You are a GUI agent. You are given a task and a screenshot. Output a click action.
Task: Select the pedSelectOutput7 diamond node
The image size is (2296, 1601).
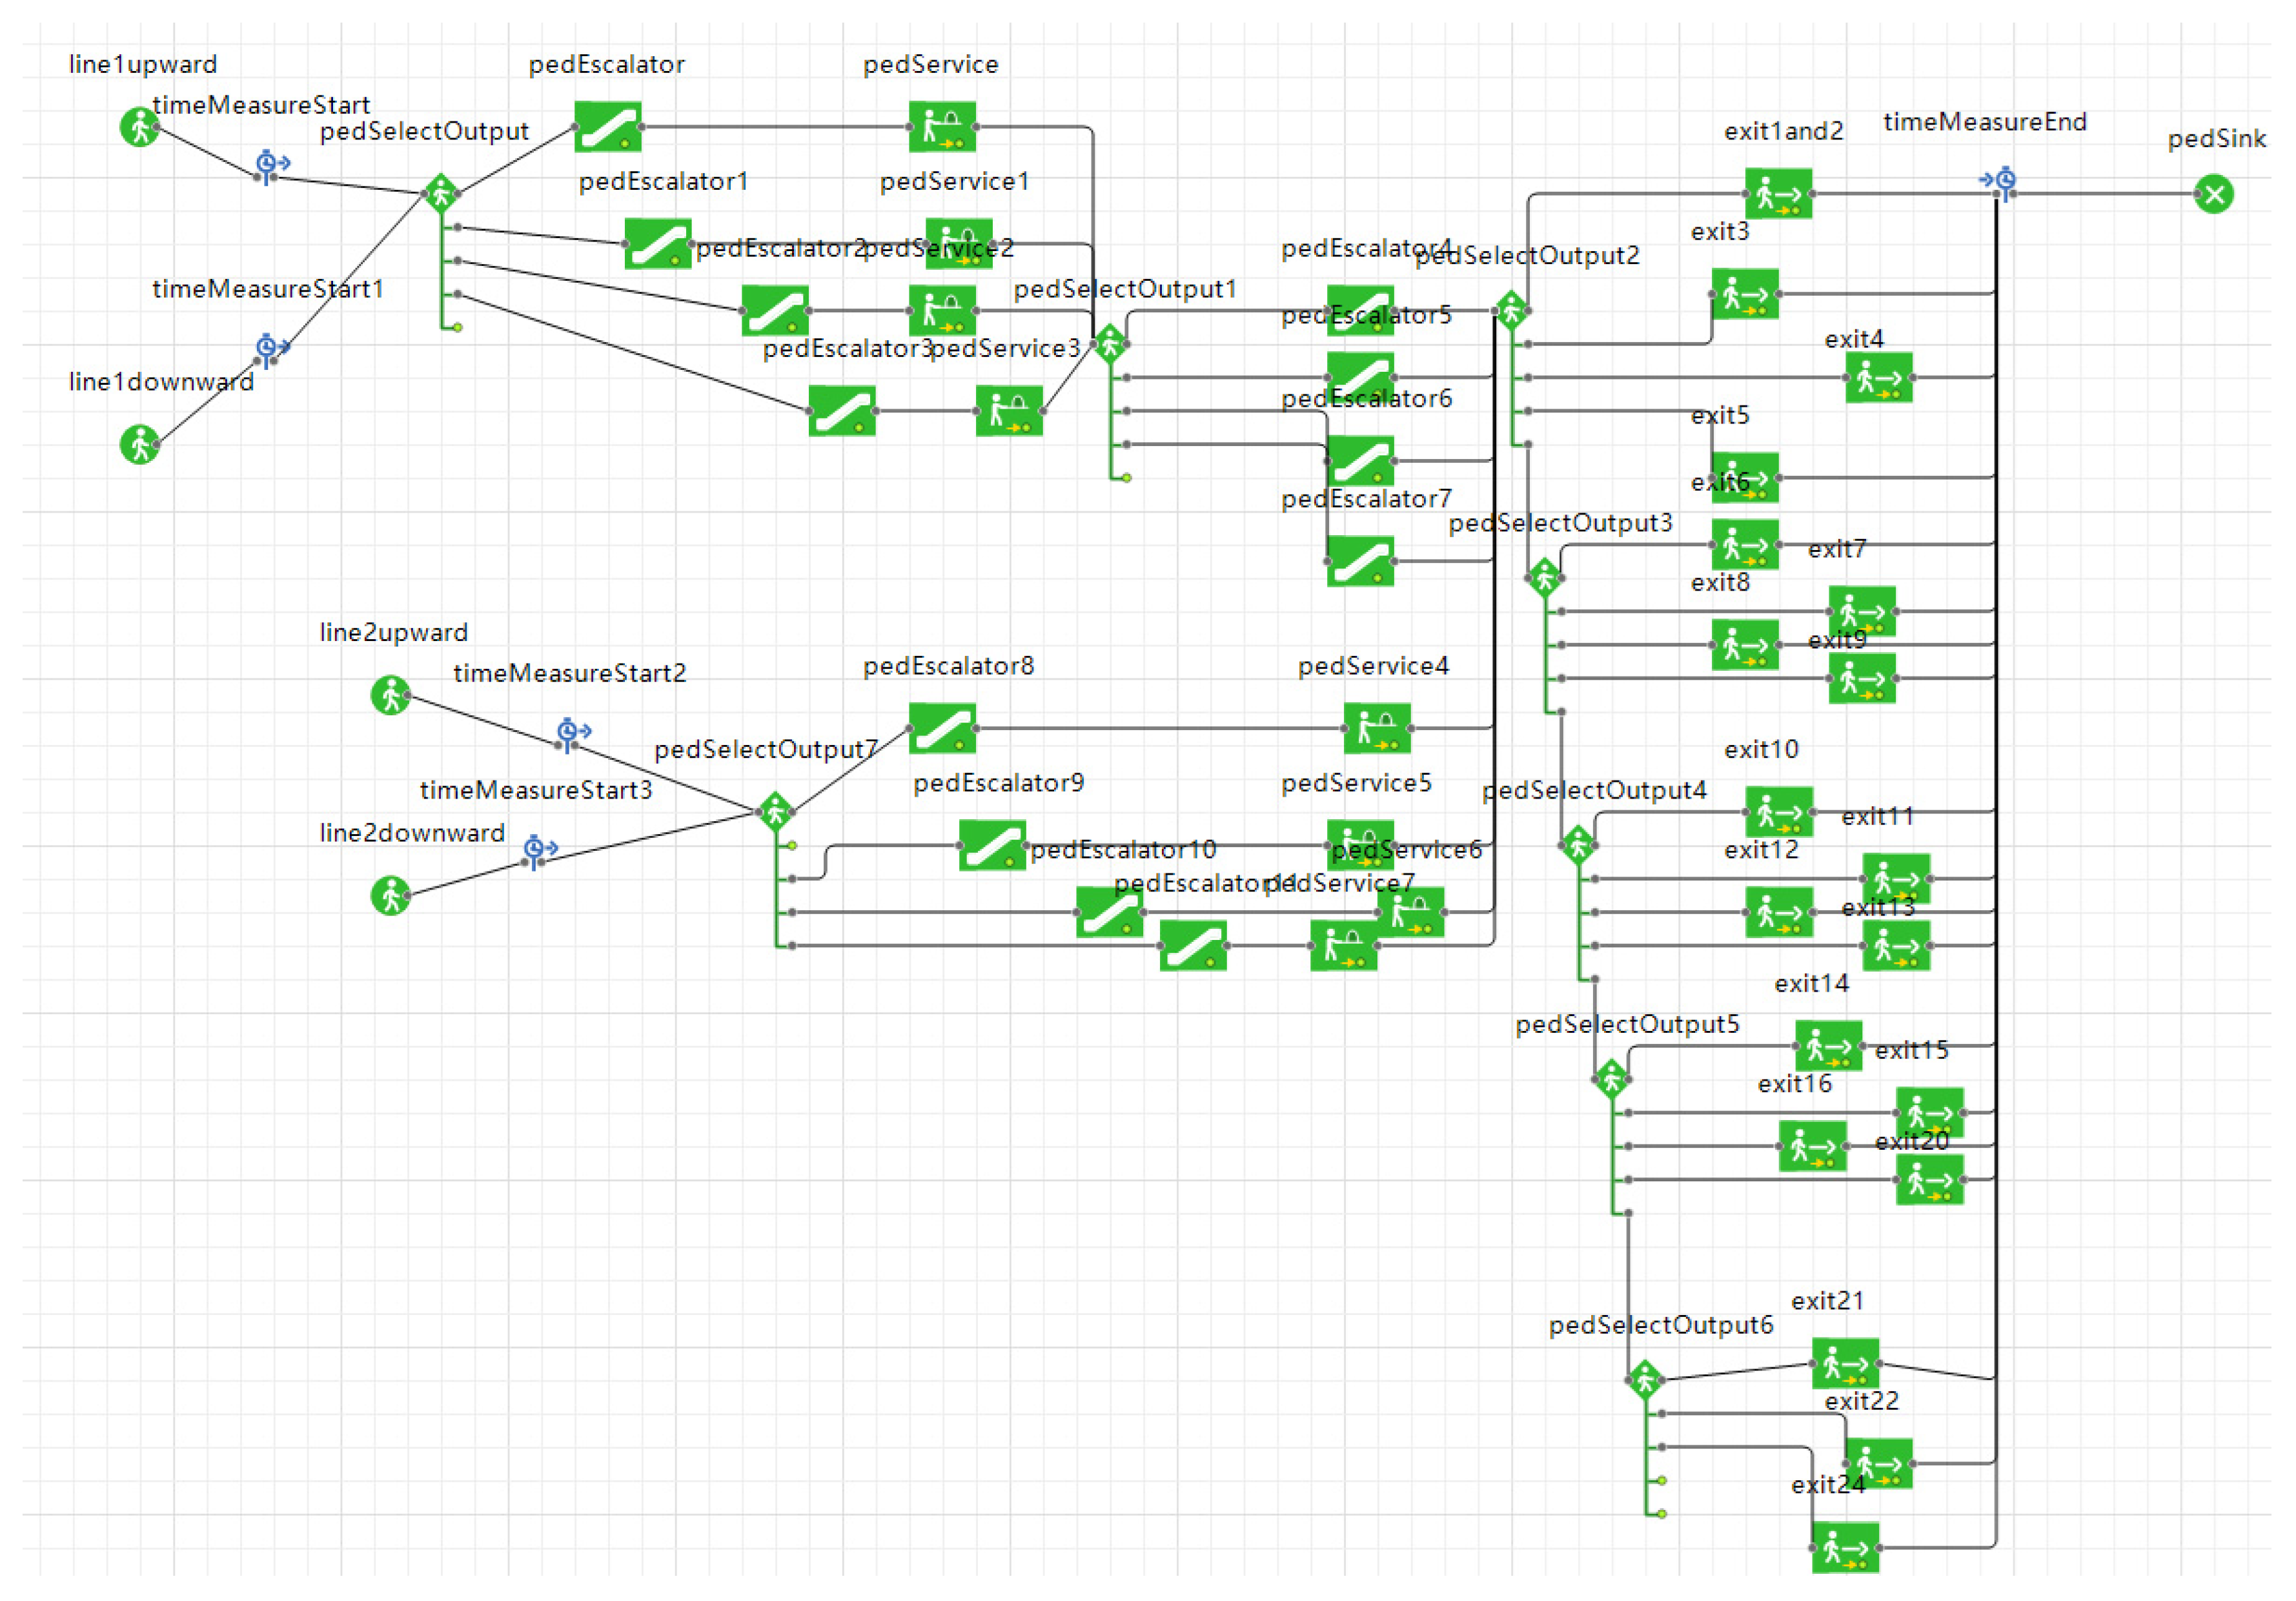pyautogui.click(x=776, y=811)
